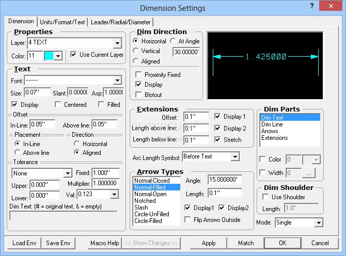Select Dim Line in Dim Parts
Image resolution: width=346 pixels, height=256 pixels.
tap(290, 124)
